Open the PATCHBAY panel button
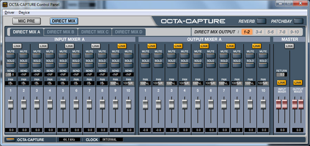Image resolution: width=310 pixels, height=146 pixels. click(x=299, y=21)
